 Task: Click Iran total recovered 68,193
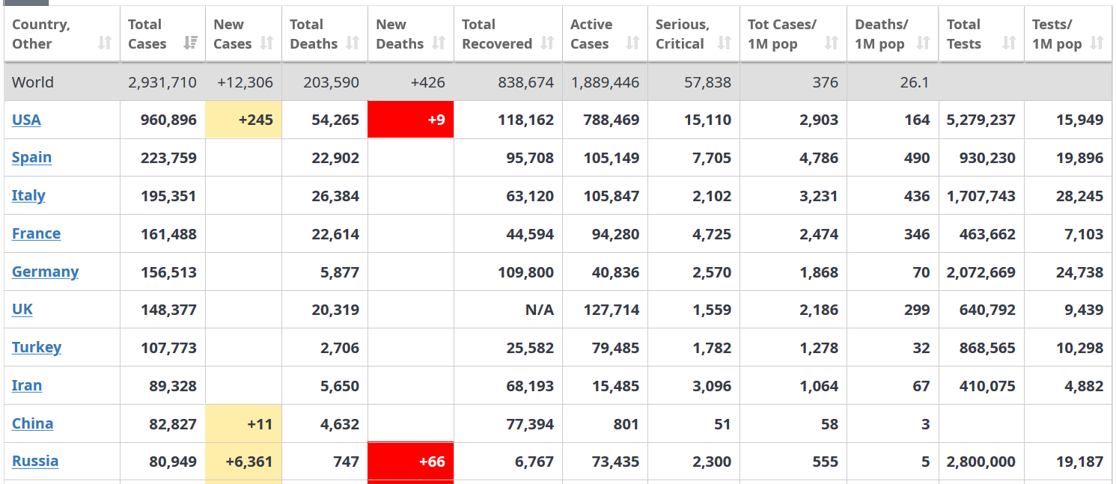(x=530, y=386)
